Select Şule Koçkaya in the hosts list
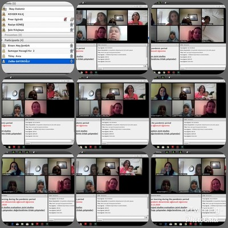The width and height of the screenshot is (228, 228). (38, 30)
